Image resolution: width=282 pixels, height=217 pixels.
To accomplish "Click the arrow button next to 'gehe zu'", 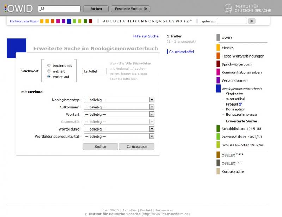I will [x=252, y=21].
